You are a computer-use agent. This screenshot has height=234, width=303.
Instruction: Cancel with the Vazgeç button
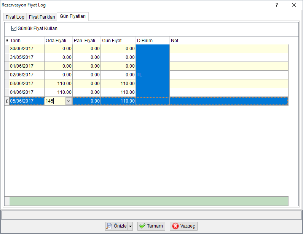183,226
